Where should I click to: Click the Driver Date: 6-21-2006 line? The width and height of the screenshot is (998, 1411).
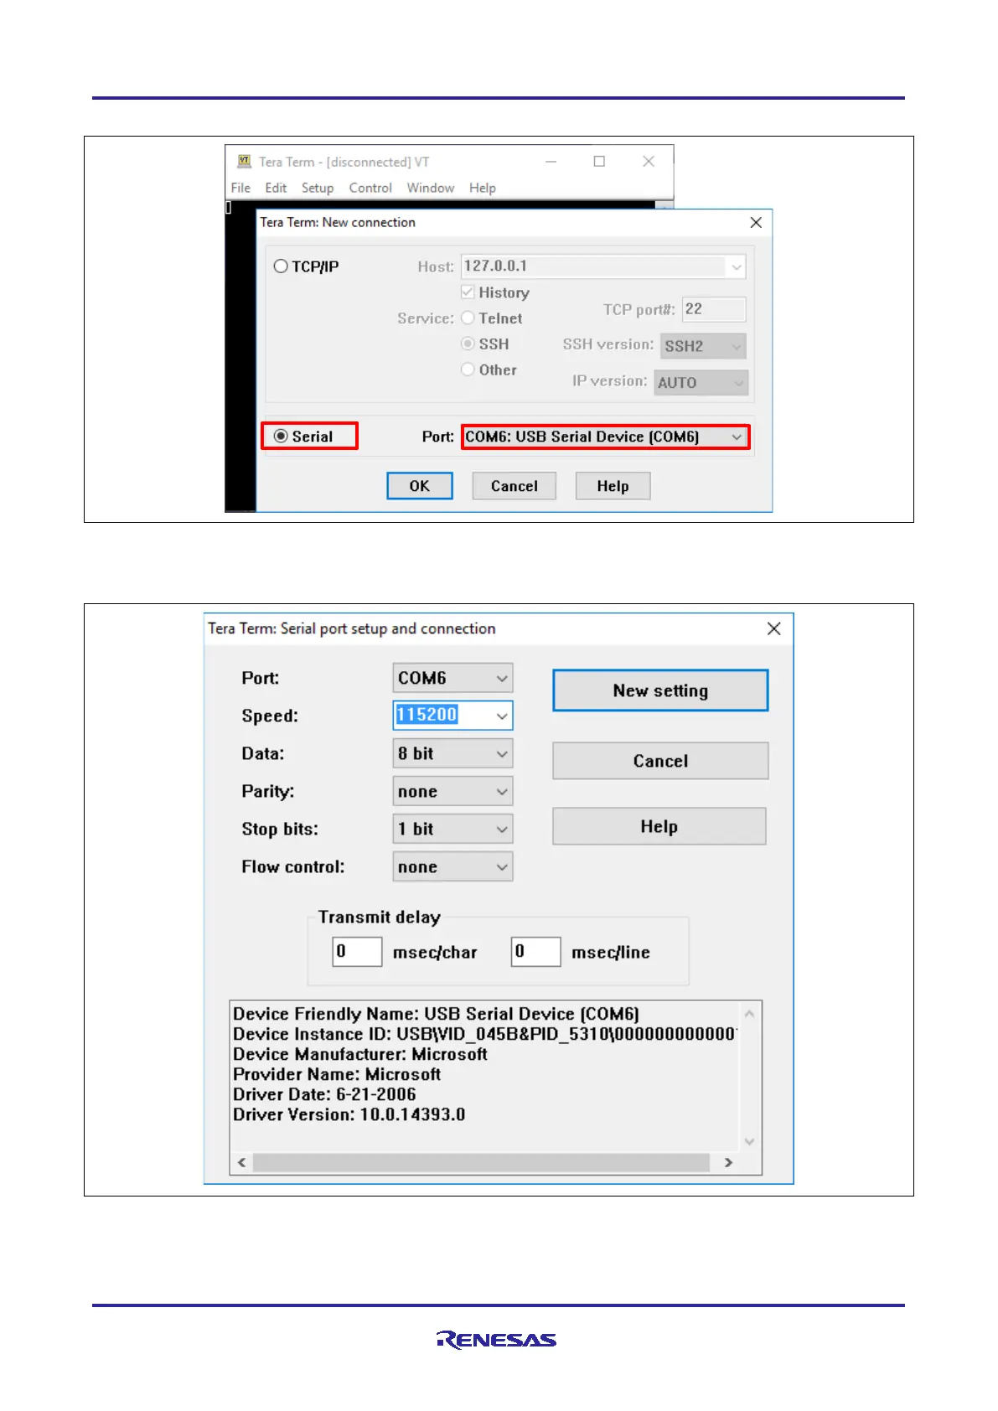tap(324, 1094)
